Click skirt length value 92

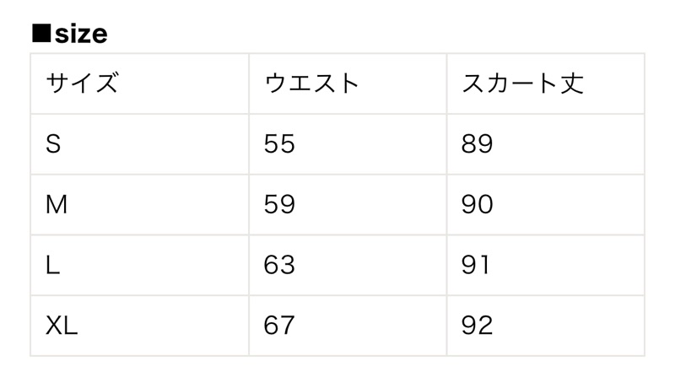pos(477,326)
